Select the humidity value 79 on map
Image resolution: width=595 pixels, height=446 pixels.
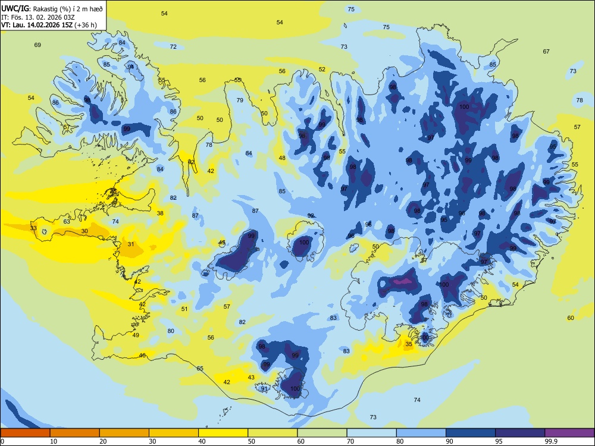pos(240,100)
